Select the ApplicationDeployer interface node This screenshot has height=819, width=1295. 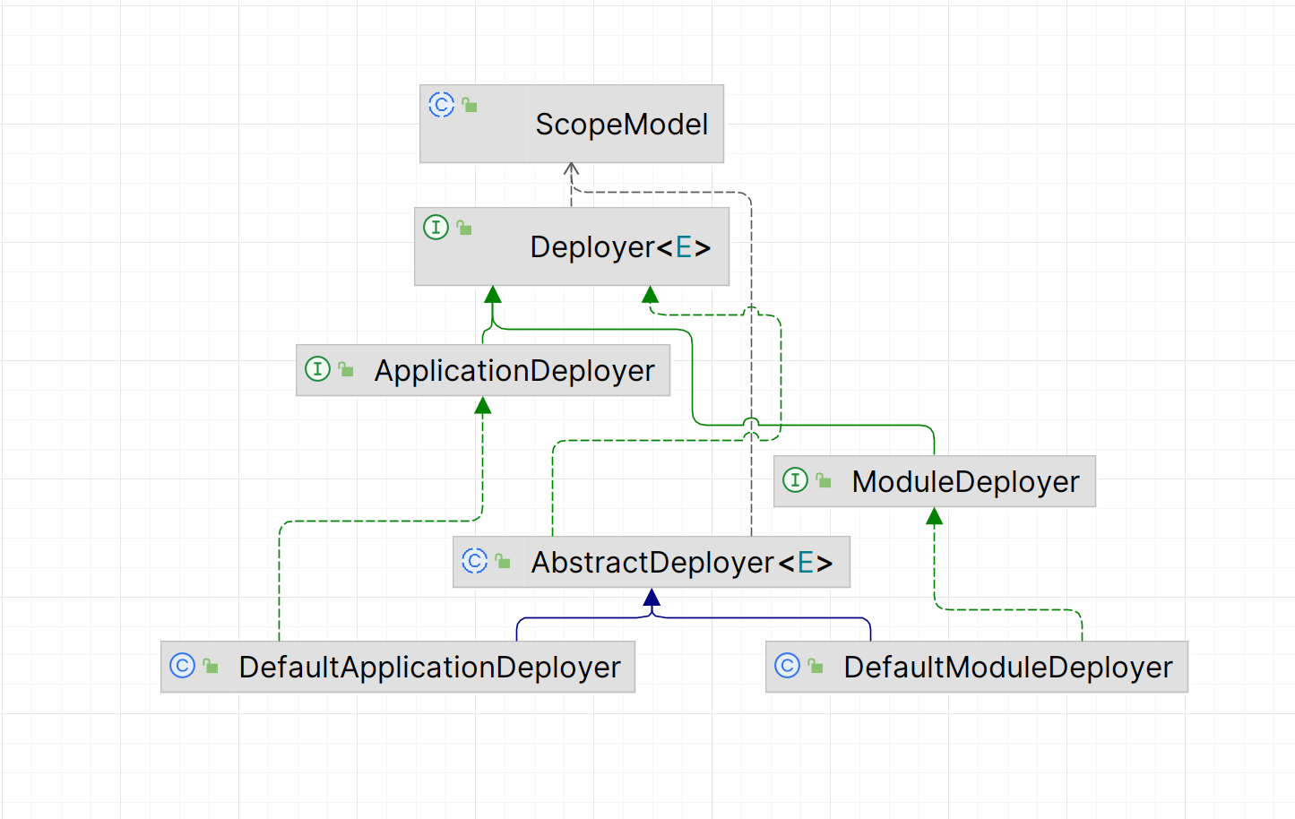(483, 370)
